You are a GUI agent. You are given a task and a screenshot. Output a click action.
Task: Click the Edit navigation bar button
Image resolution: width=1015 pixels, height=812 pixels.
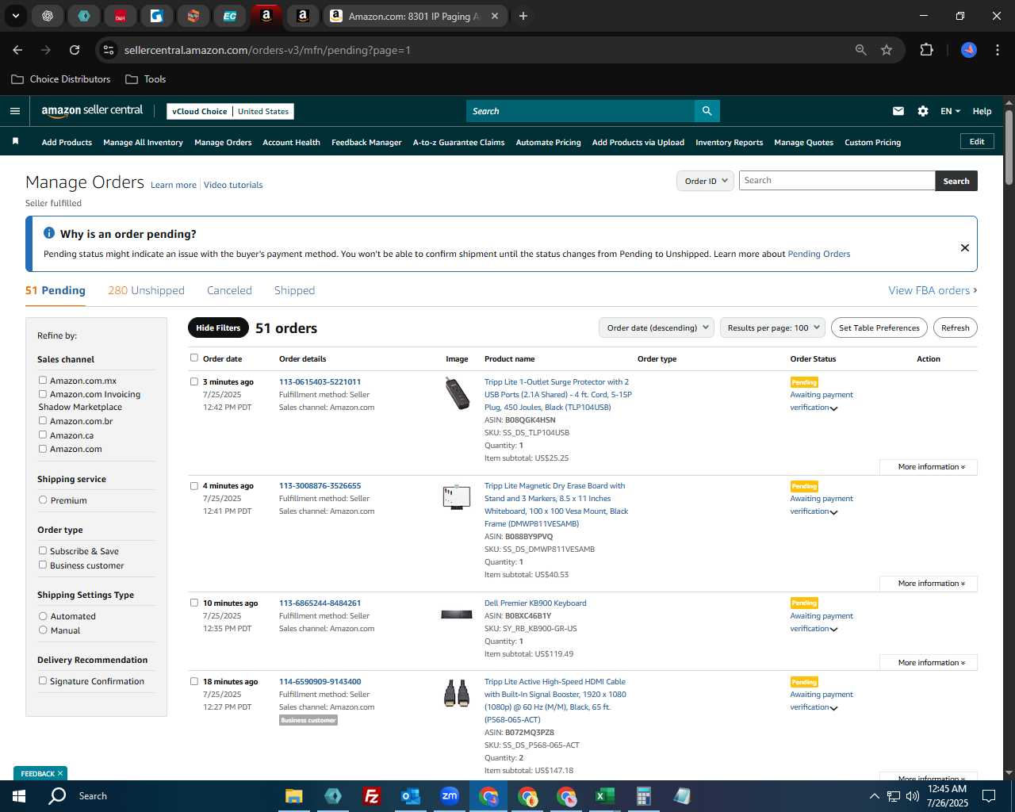[x=977, y=142]
